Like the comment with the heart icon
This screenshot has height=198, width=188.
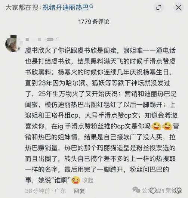coord(153,191)
